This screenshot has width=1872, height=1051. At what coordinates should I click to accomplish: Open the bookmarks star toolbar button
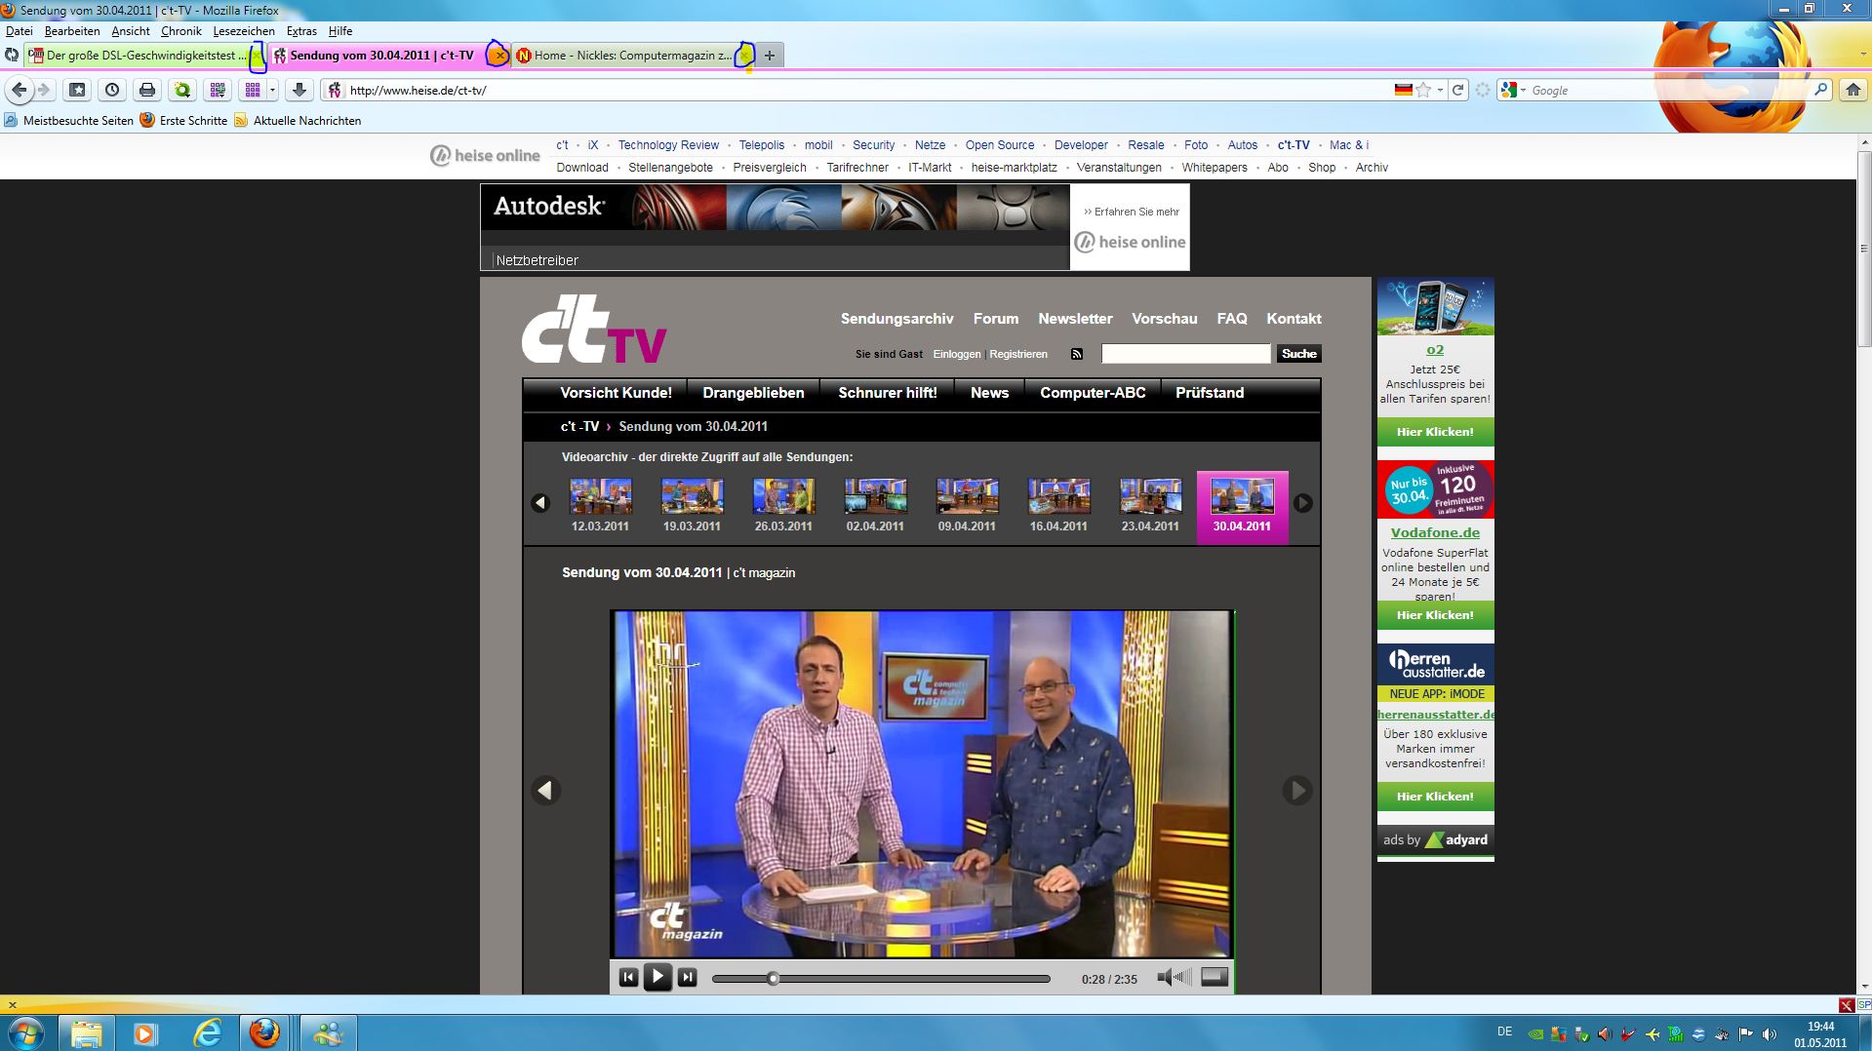coord(77,90)
